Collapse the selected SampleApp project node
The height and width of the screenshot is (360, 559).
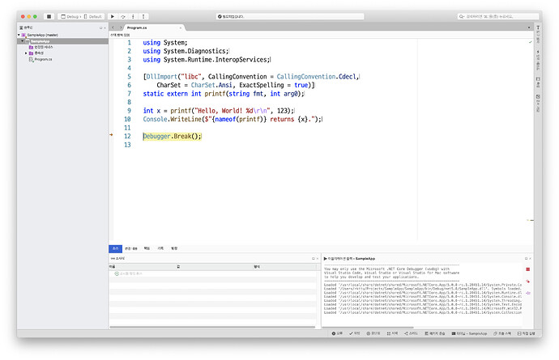click(x=23, y=41)
